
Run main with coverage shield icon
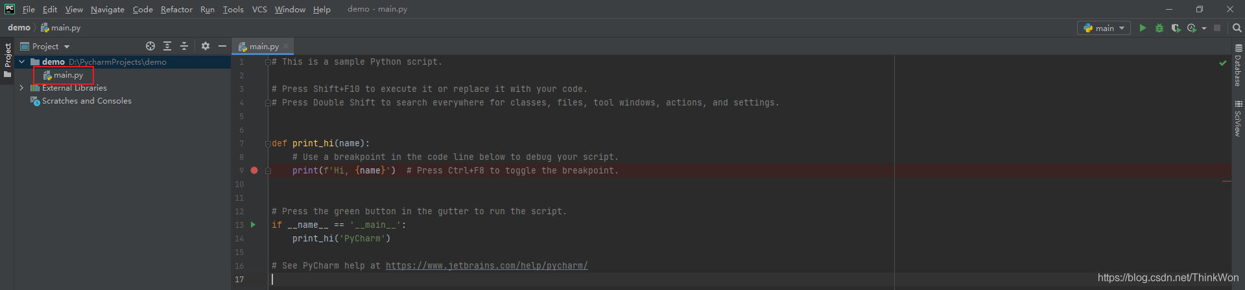click(1176, 28)
